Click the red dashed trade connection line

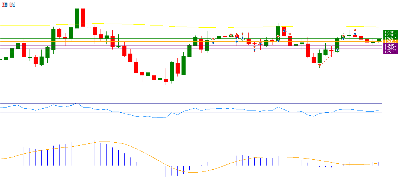click(328, 57)
